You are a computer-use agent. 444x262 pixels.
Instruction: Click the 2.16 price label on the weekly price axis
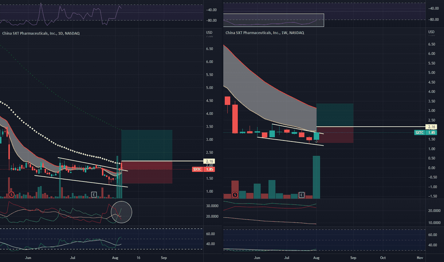[432, 127]
